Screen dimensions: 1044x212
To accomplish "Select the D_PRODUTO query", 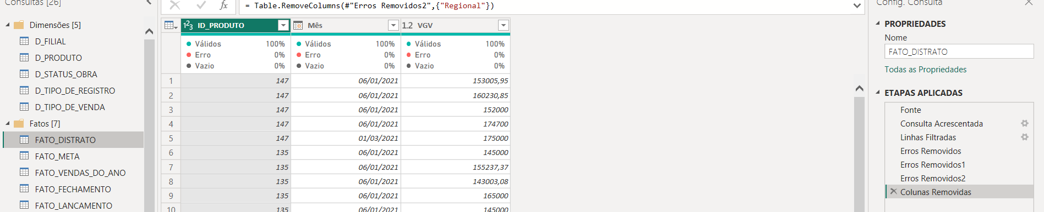I will [58, 58].
